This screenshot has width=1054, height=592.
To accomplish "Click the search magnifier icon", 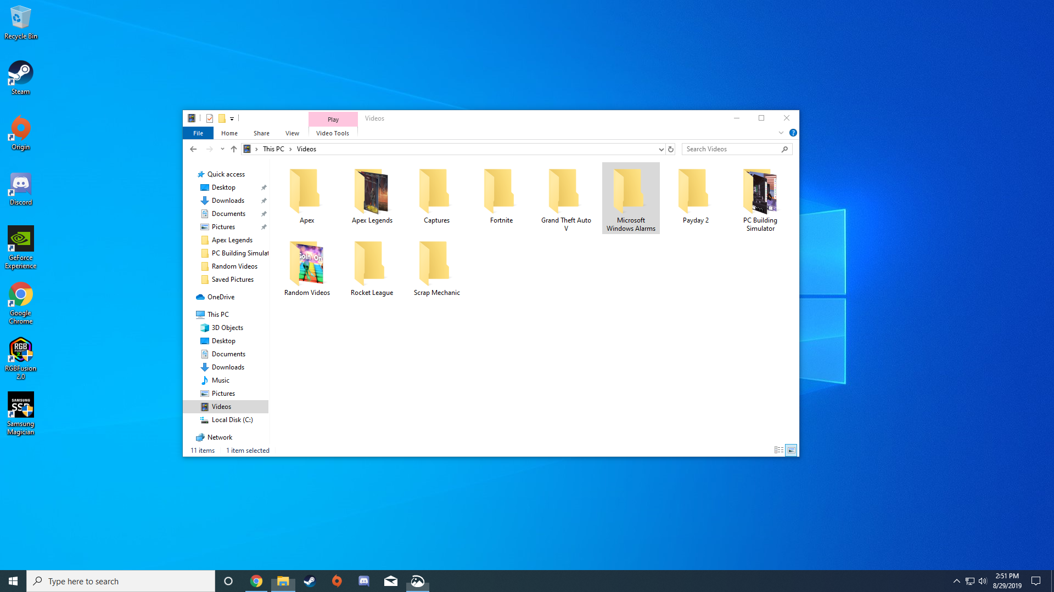I will point(785,149).
